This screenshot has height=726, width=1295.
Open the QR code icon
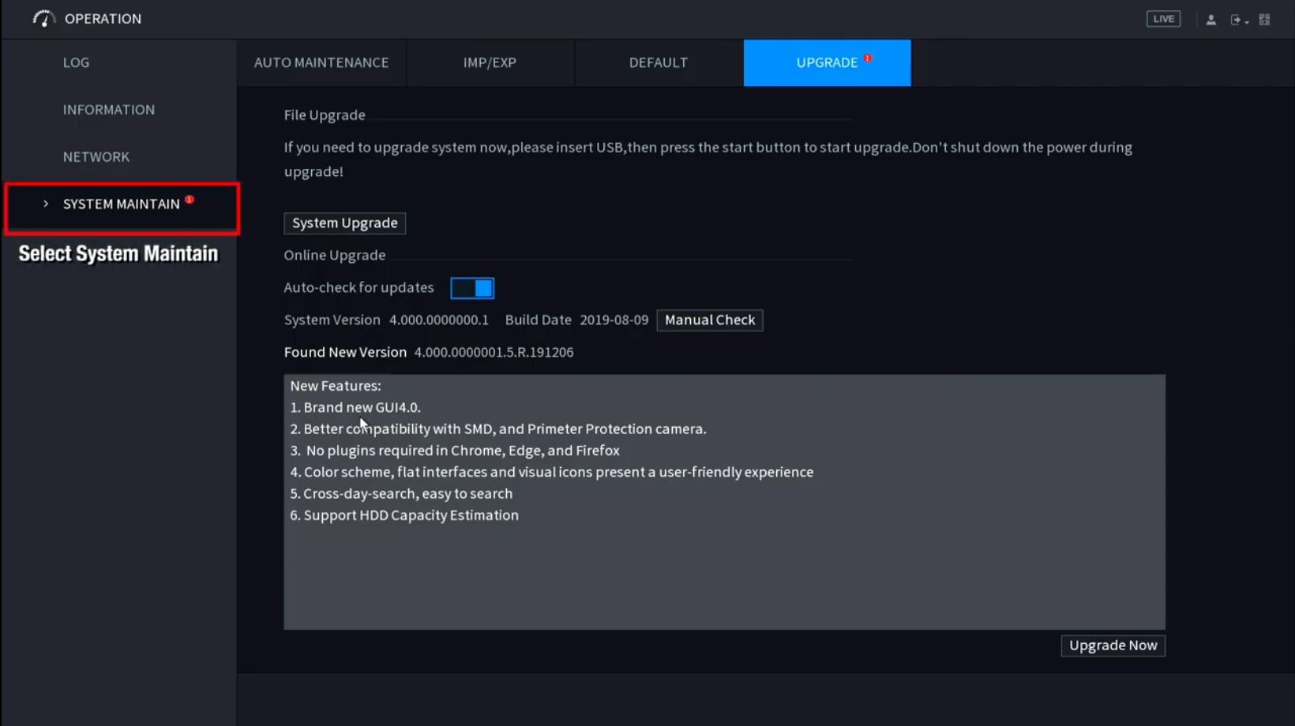click(x=1264, y=20)
